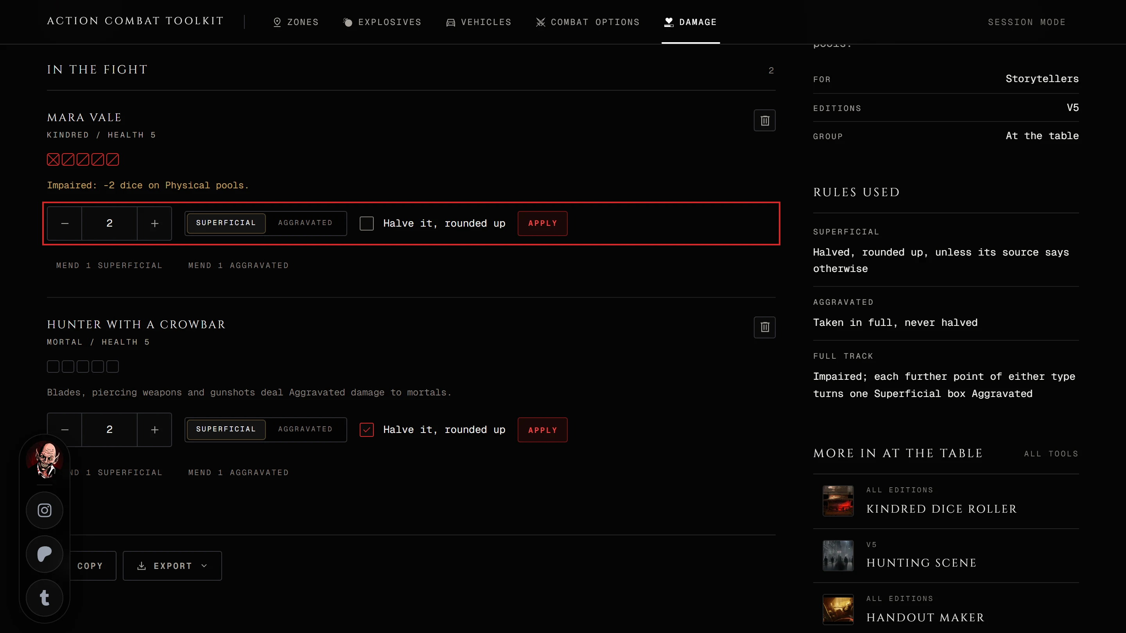Mend 1 Superficial on Mara Vale
The height and width of the screenshot is (633, 1126).
(109, 266)
